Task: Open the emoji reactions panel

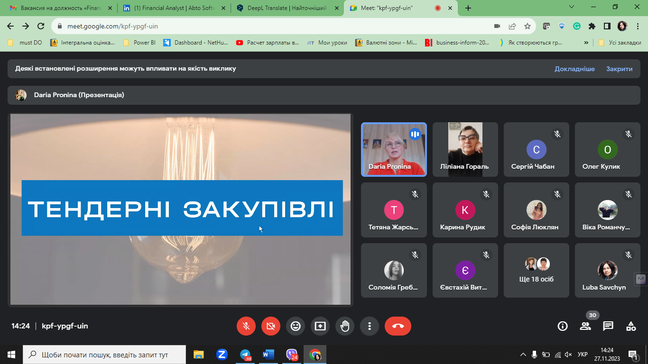Action: pyautogui.click(x=296, y=326)
